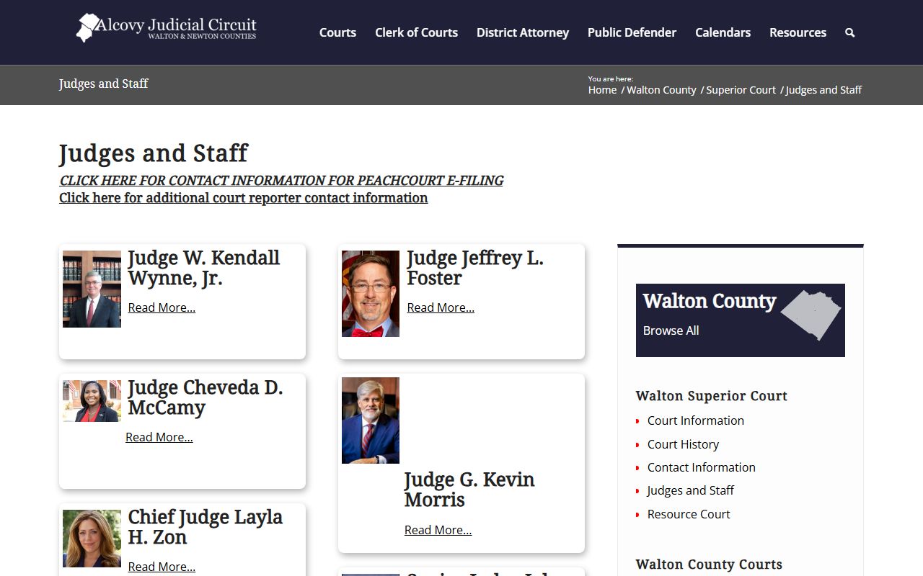923x576 pixels.
Task: Open the District Attorney menu
Action: [523, 32]
